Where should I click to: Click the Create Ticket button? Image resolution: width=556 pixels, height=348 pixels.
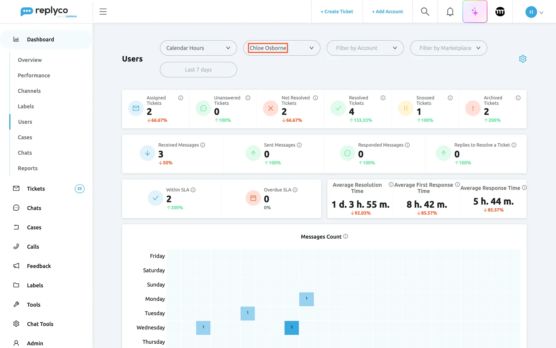tap(337, 12)
